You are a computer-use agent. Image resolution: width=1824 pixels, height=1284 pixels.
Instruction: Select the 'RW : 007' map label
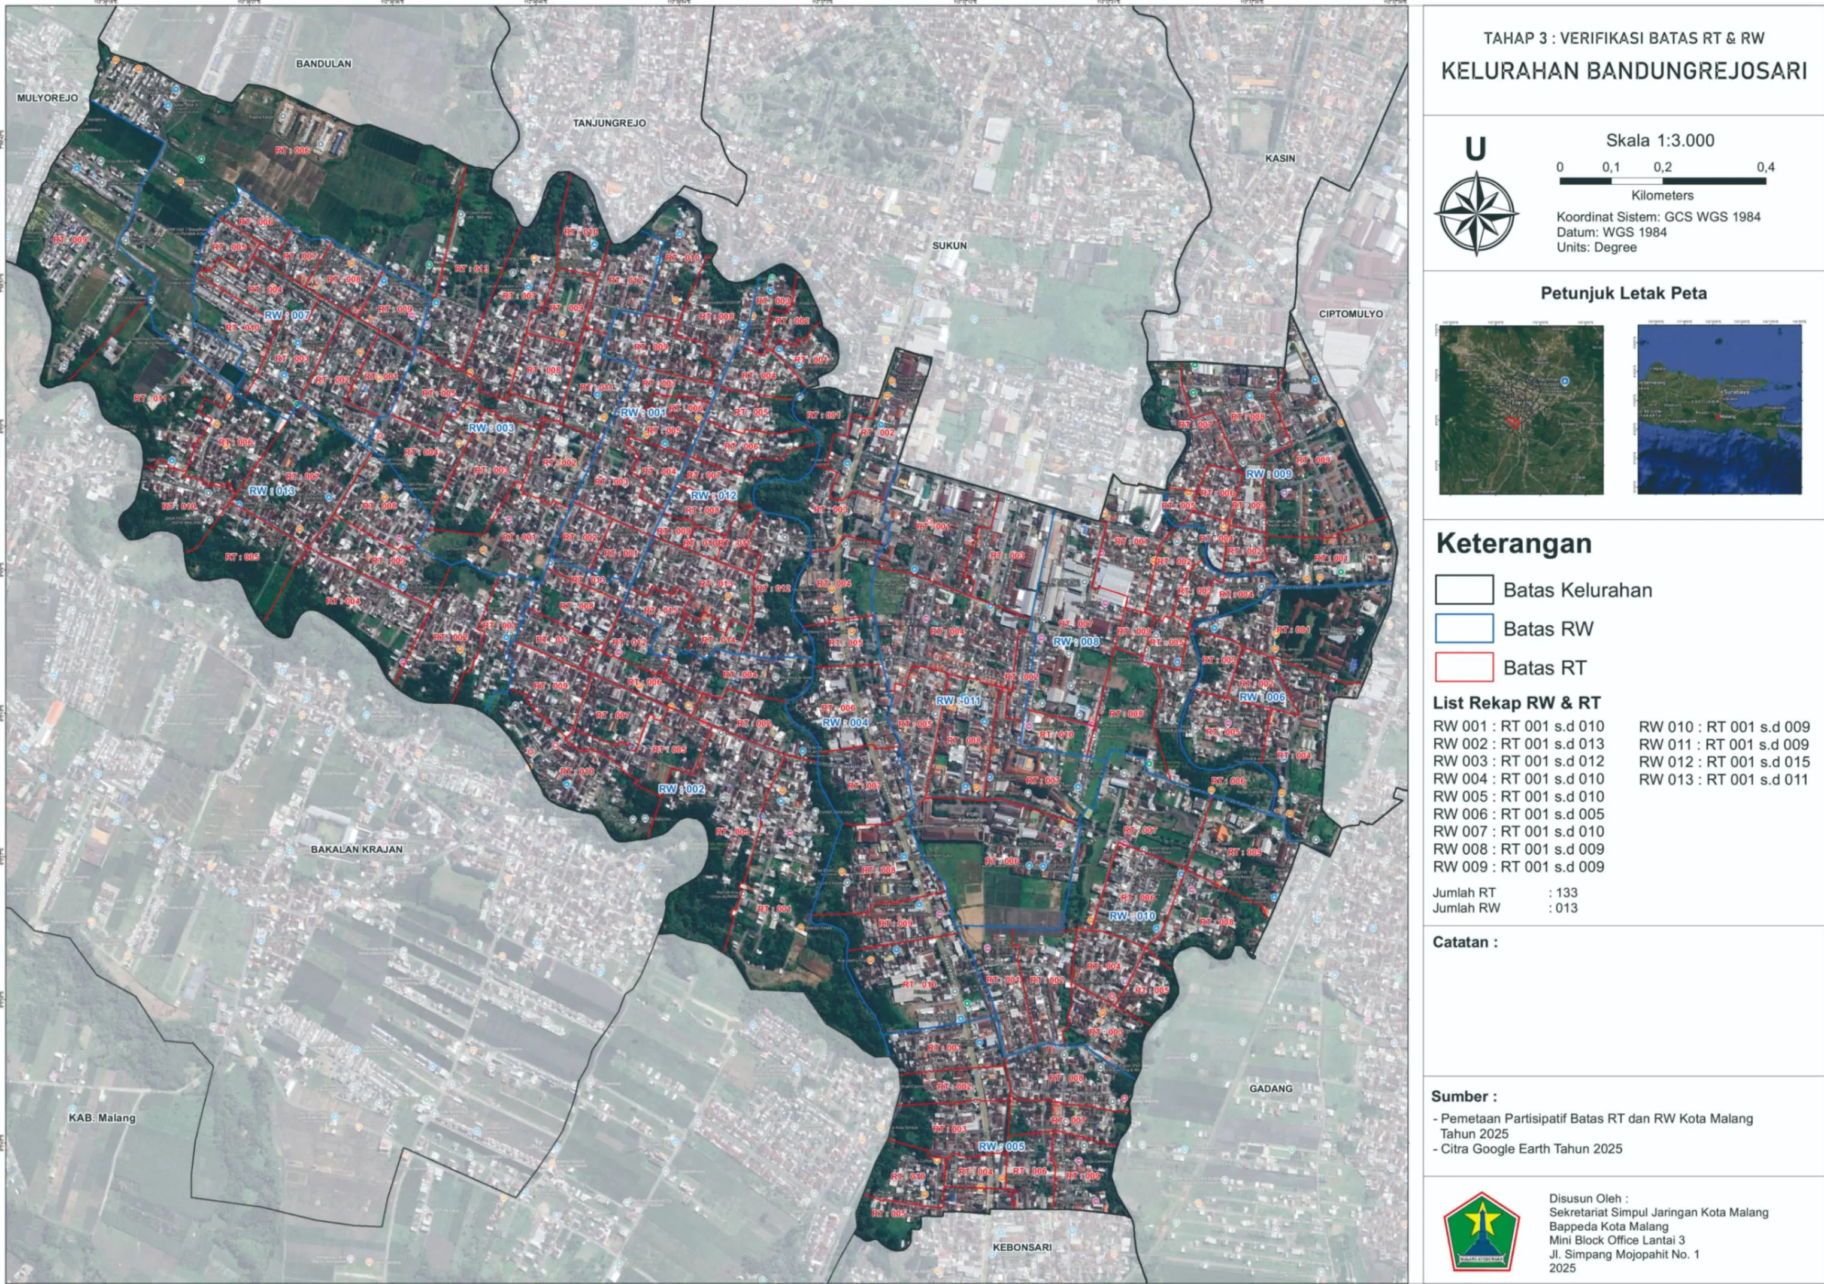tap(287, 316)
